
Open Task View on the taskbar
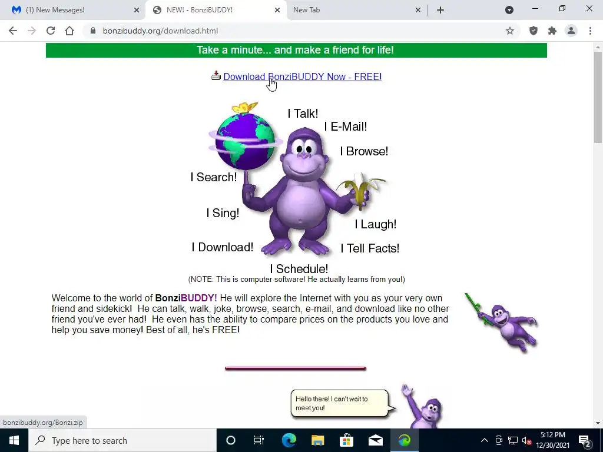pyautogui.click(x=259, y=440)
